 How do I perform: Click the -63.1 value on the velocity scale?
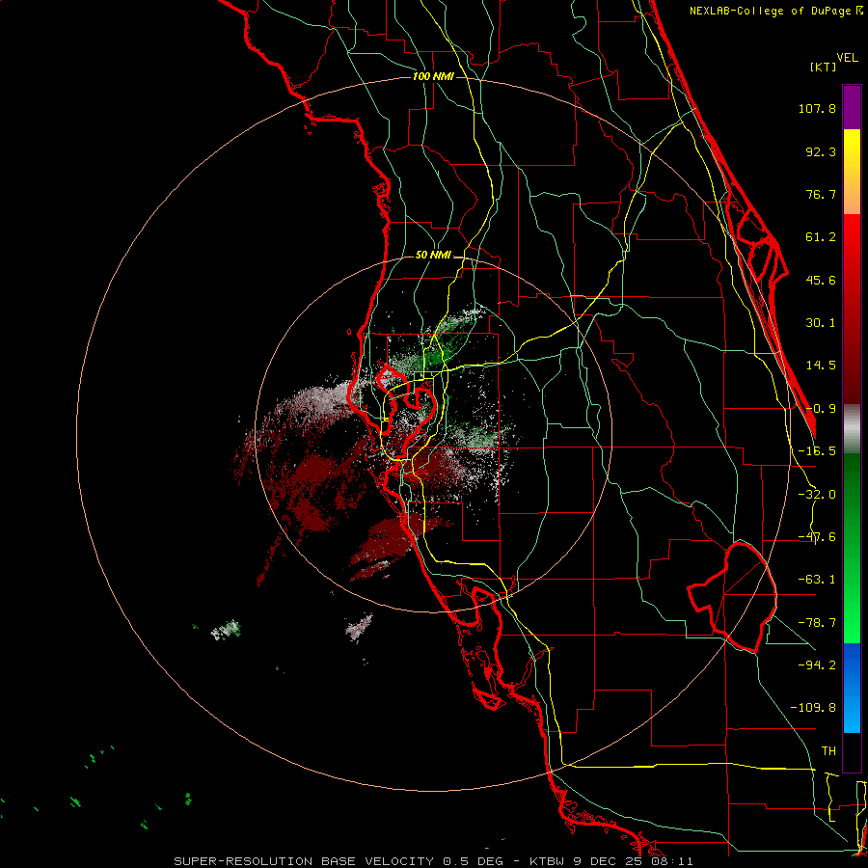coord(817,580)
